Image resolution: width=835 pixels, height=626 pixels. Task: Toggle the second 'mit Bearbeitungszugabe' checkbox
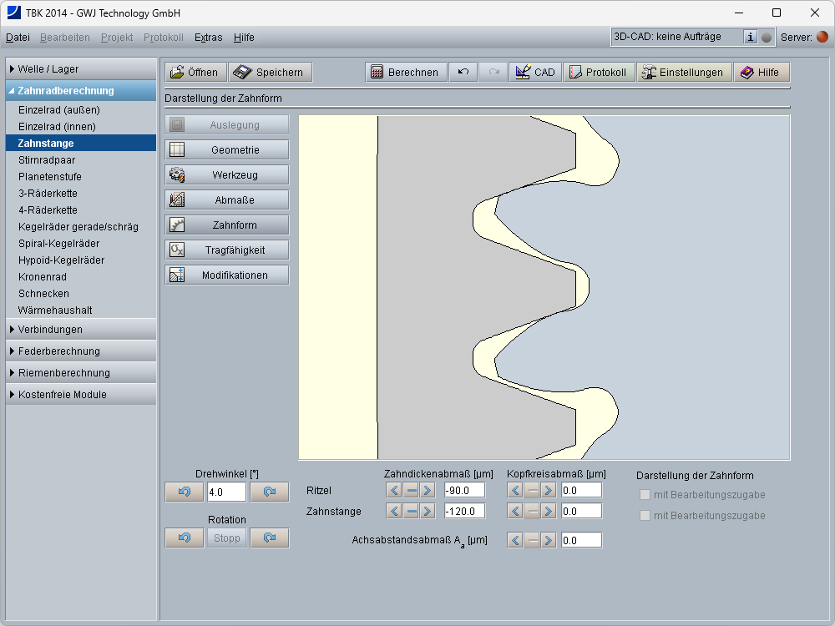(x=645, y=516)
